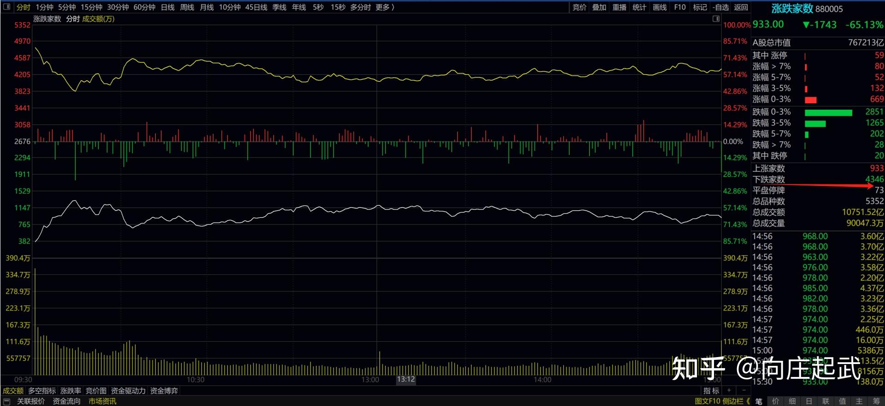The width and height of the screenshot is (885, 406).
Task: Click the minus button next to 指标
Action: (x=743, y=391)
